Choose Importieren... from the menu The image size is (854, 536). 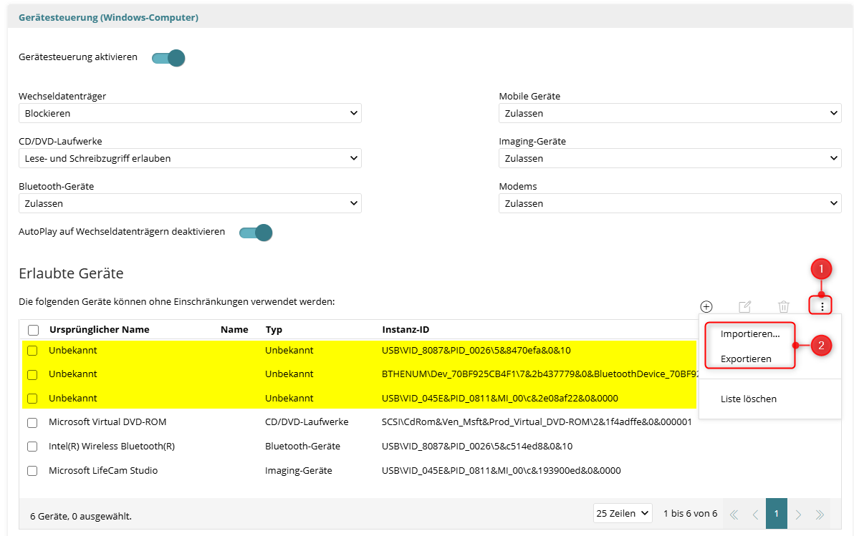(749, 334)
